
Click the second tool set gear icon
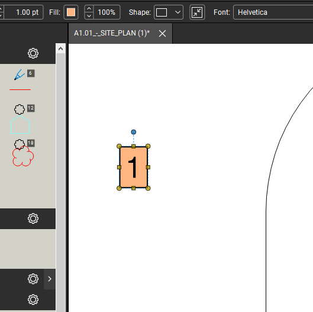tap(33, 218)
